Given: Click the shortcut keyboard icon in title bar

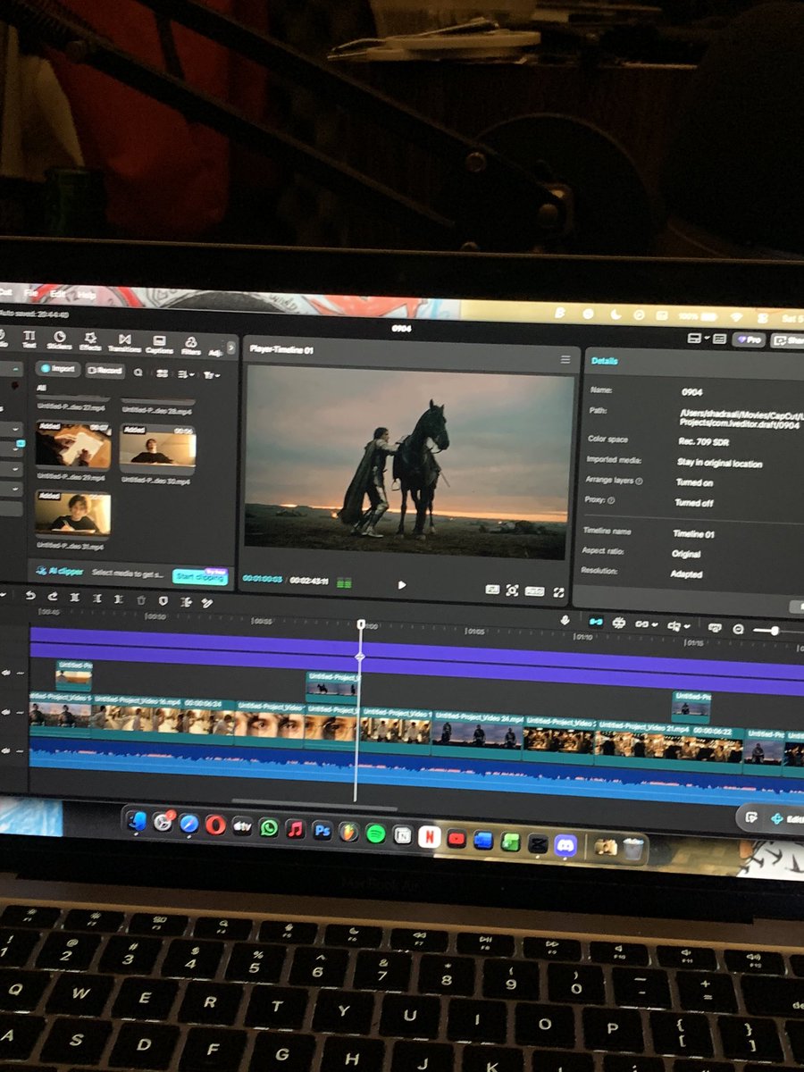Looking at the screenshot, I should (720, 339).
